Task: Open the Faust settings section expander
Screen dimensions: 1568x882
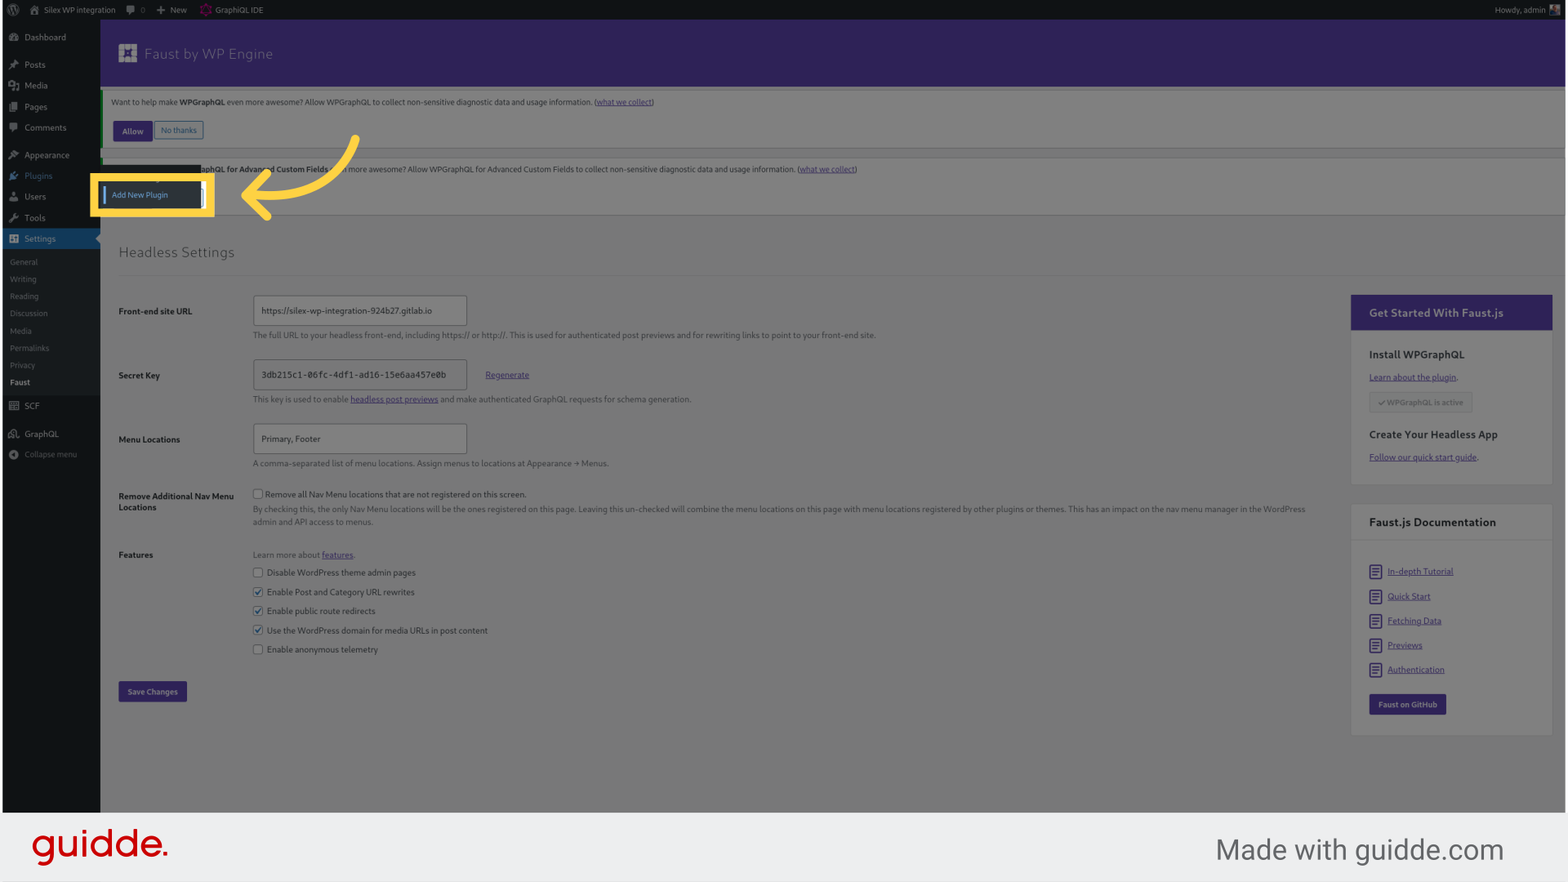Action: point(20,382)
